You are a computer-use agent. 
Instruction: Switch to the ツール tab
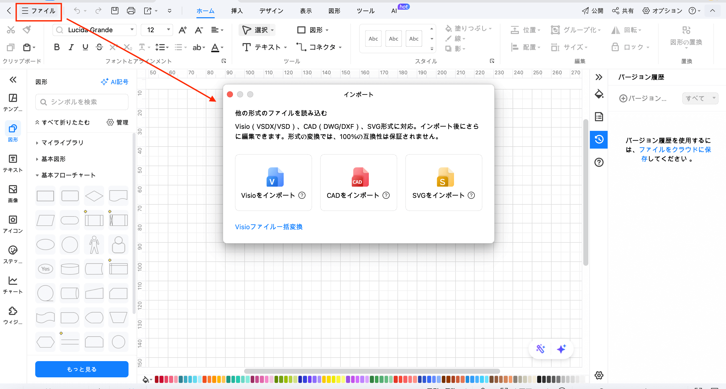pos(366,11)
